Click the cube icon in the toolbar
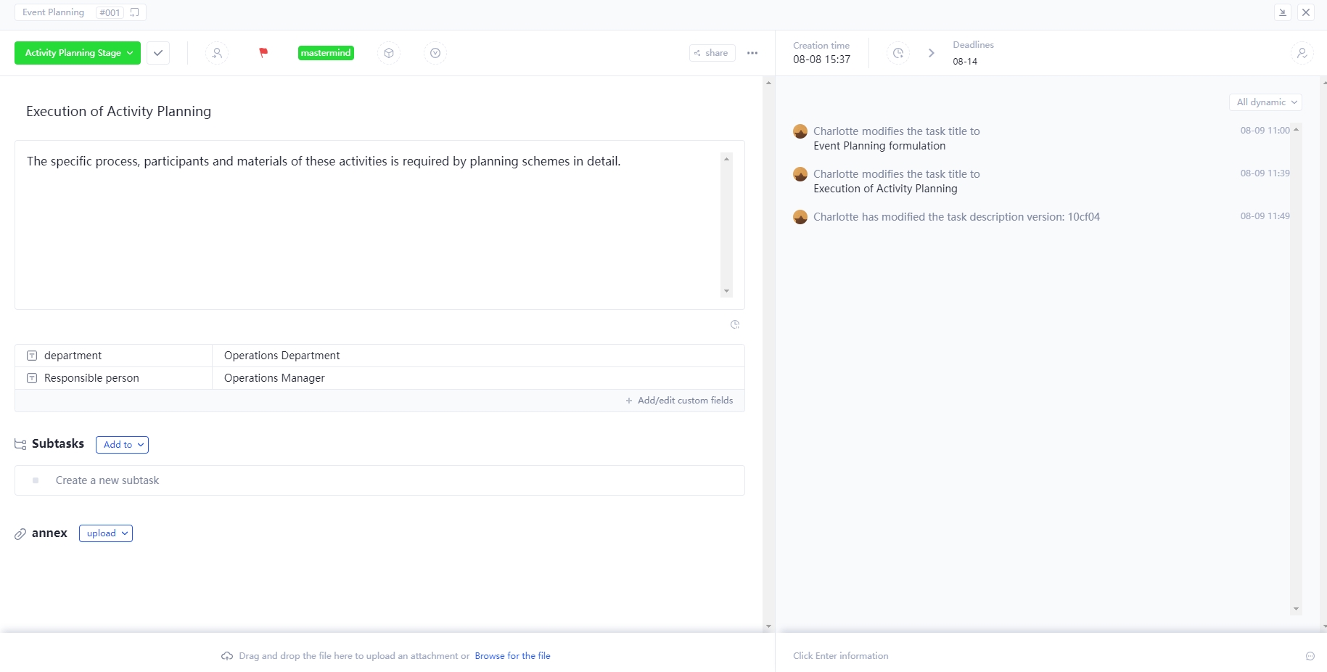Image resolution: width=1327 pixels, height=672 pixels. tap(389, 52)
